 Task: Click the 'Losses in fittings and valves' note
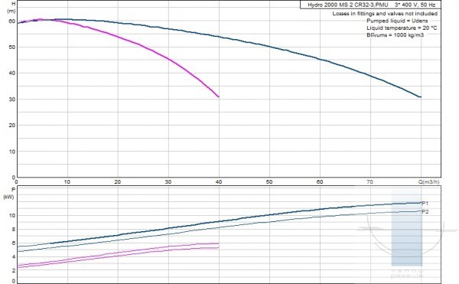(x=385, y=14)
